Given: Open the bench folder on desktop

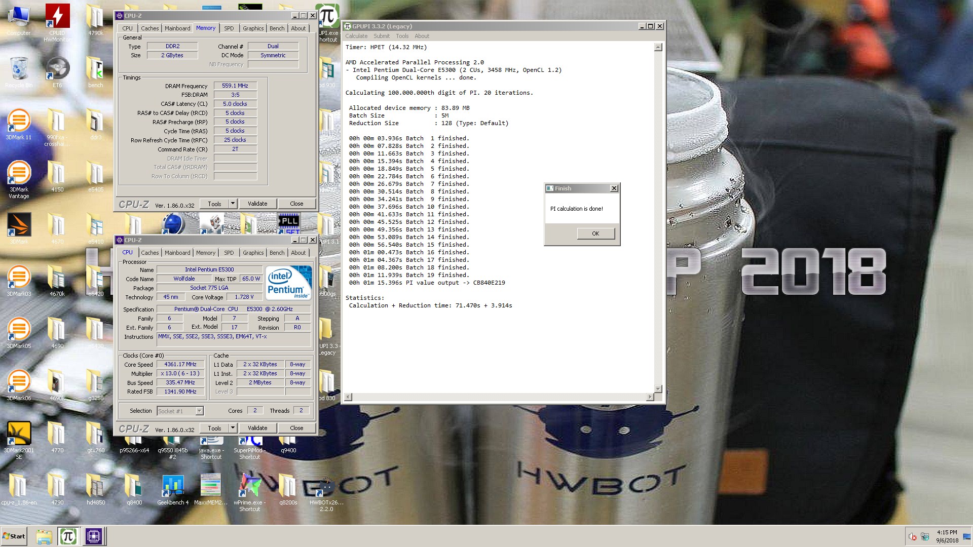Looking at the screenshot, I should (96, 72).
